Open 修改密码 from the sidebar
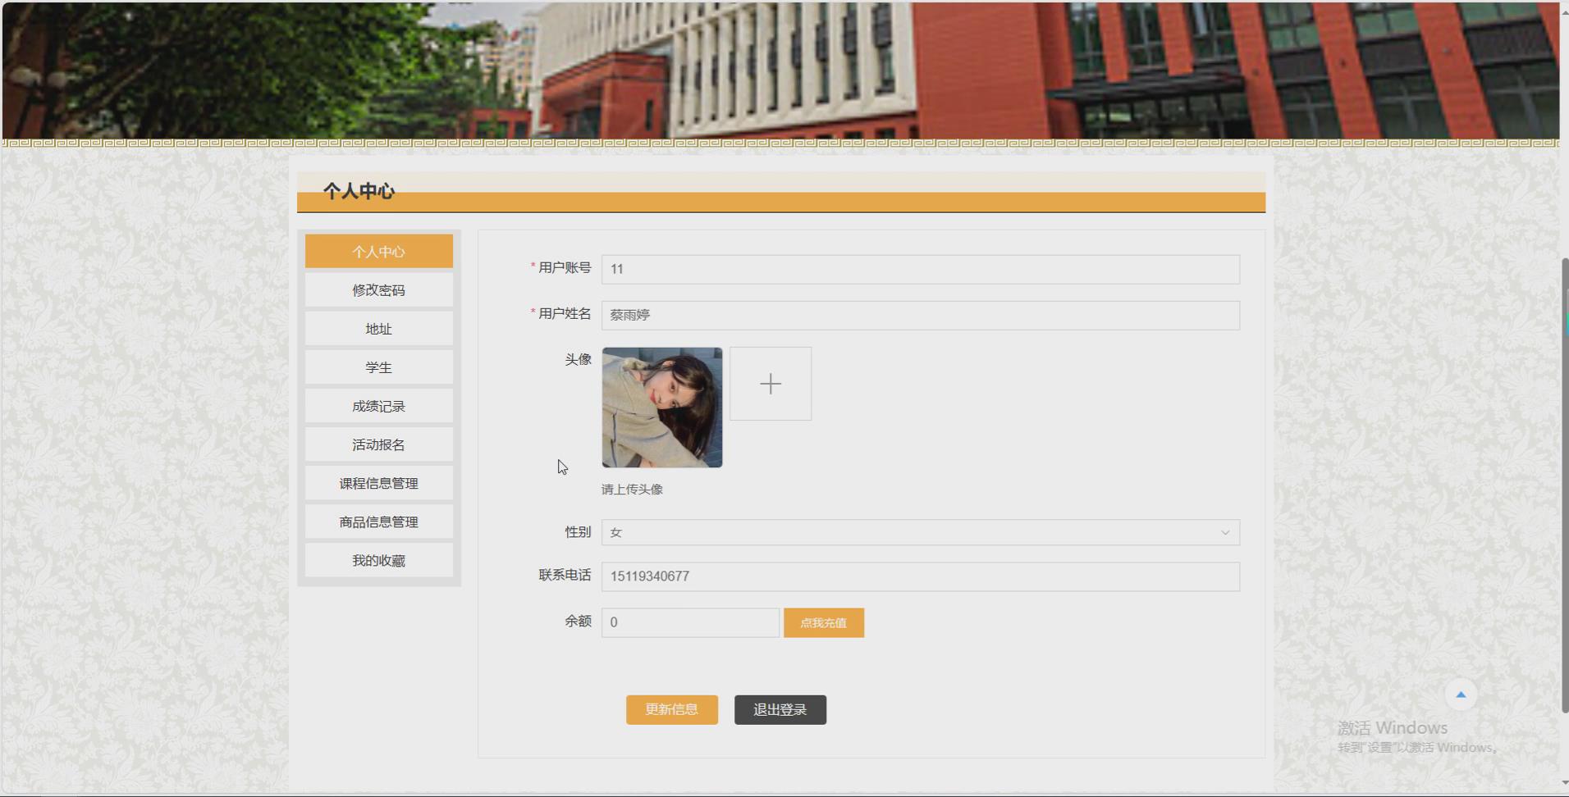 [378, 289]
